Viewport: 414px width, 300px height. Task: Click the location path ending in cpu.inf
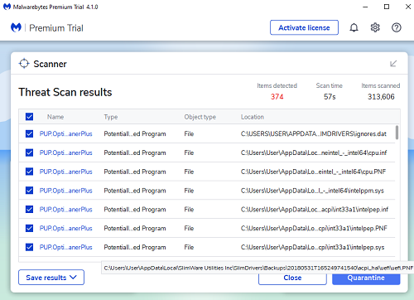point(314,152)
